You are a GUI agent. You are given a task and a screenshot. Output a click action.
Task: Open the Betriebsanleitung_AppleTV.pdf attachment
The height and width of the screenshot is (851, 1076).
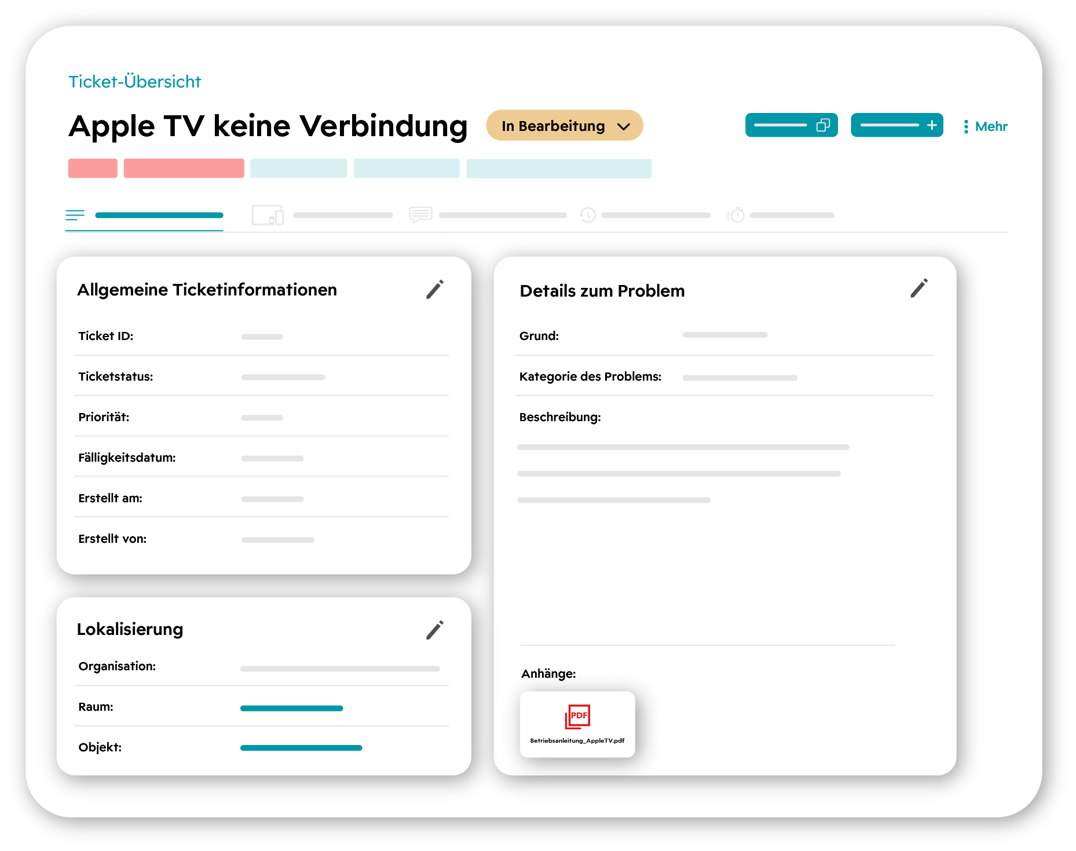tap(577, 724)
